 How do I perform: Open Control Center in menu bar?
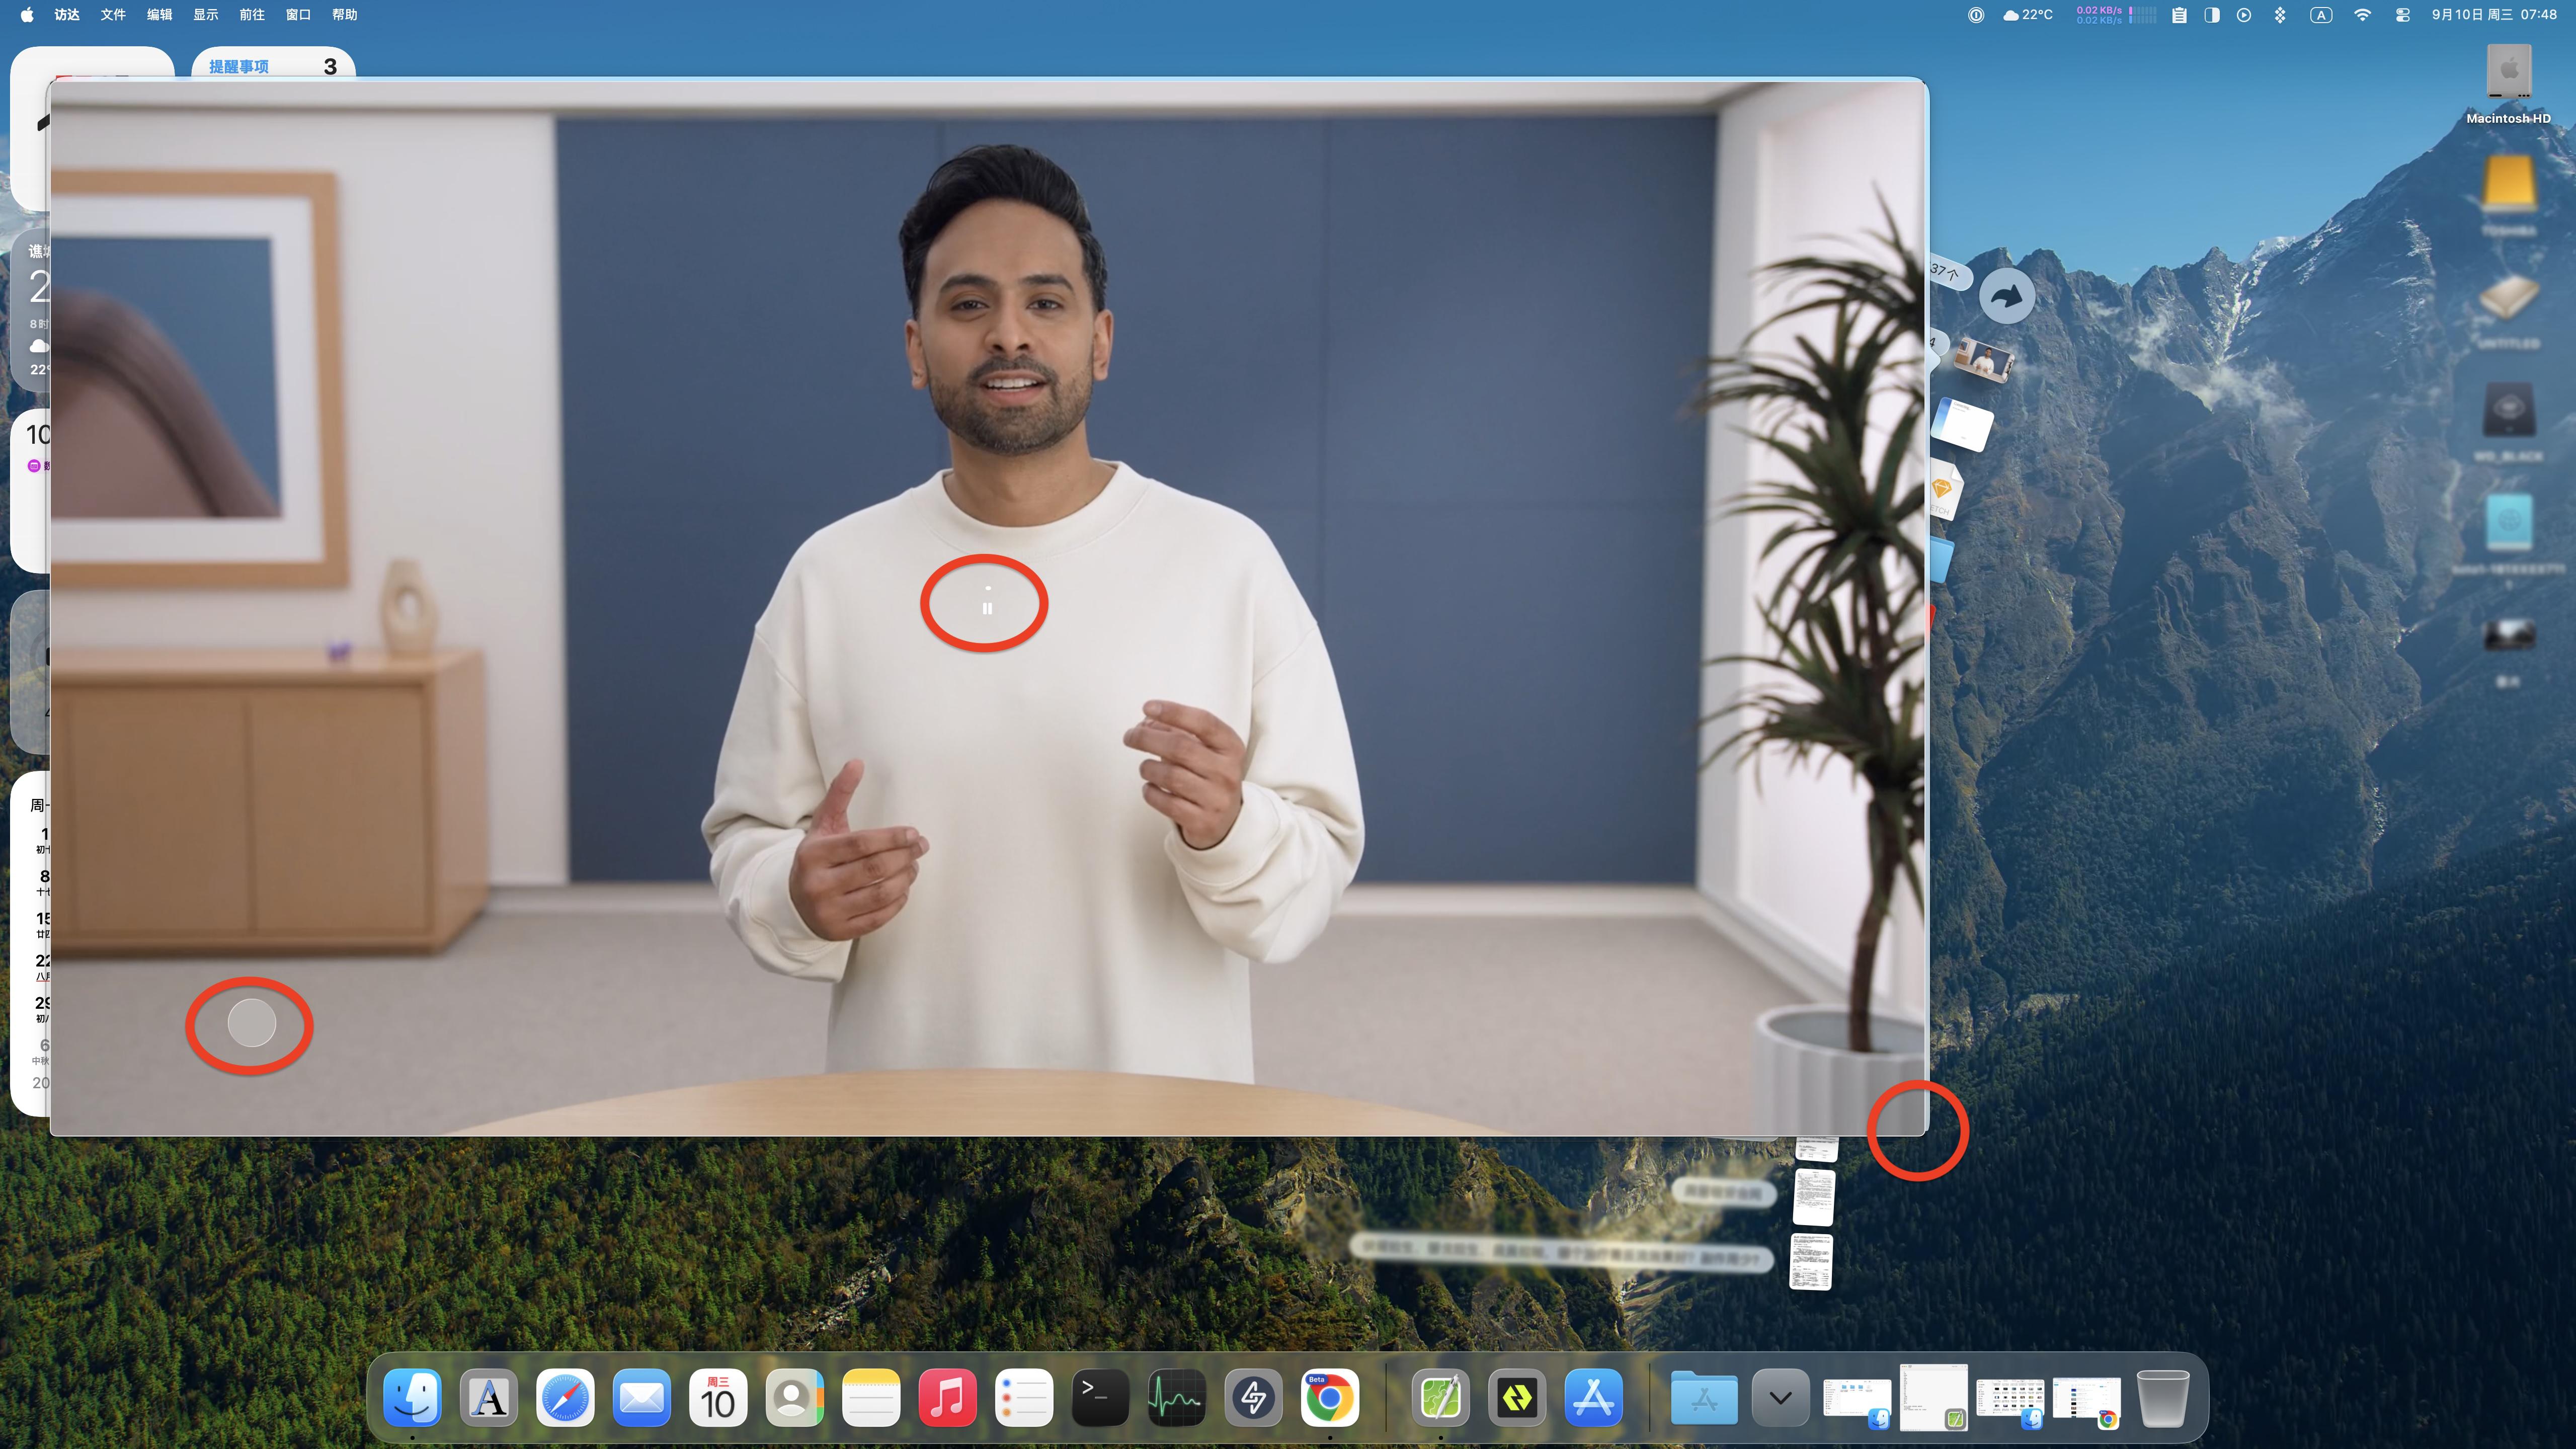2402,15
